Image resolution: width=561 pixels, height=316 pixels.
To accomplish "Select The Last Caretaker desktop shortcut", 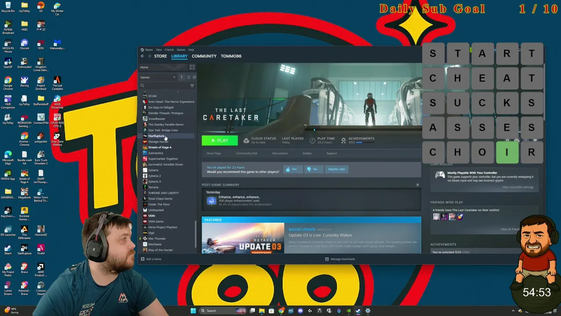I will [57, 83].
